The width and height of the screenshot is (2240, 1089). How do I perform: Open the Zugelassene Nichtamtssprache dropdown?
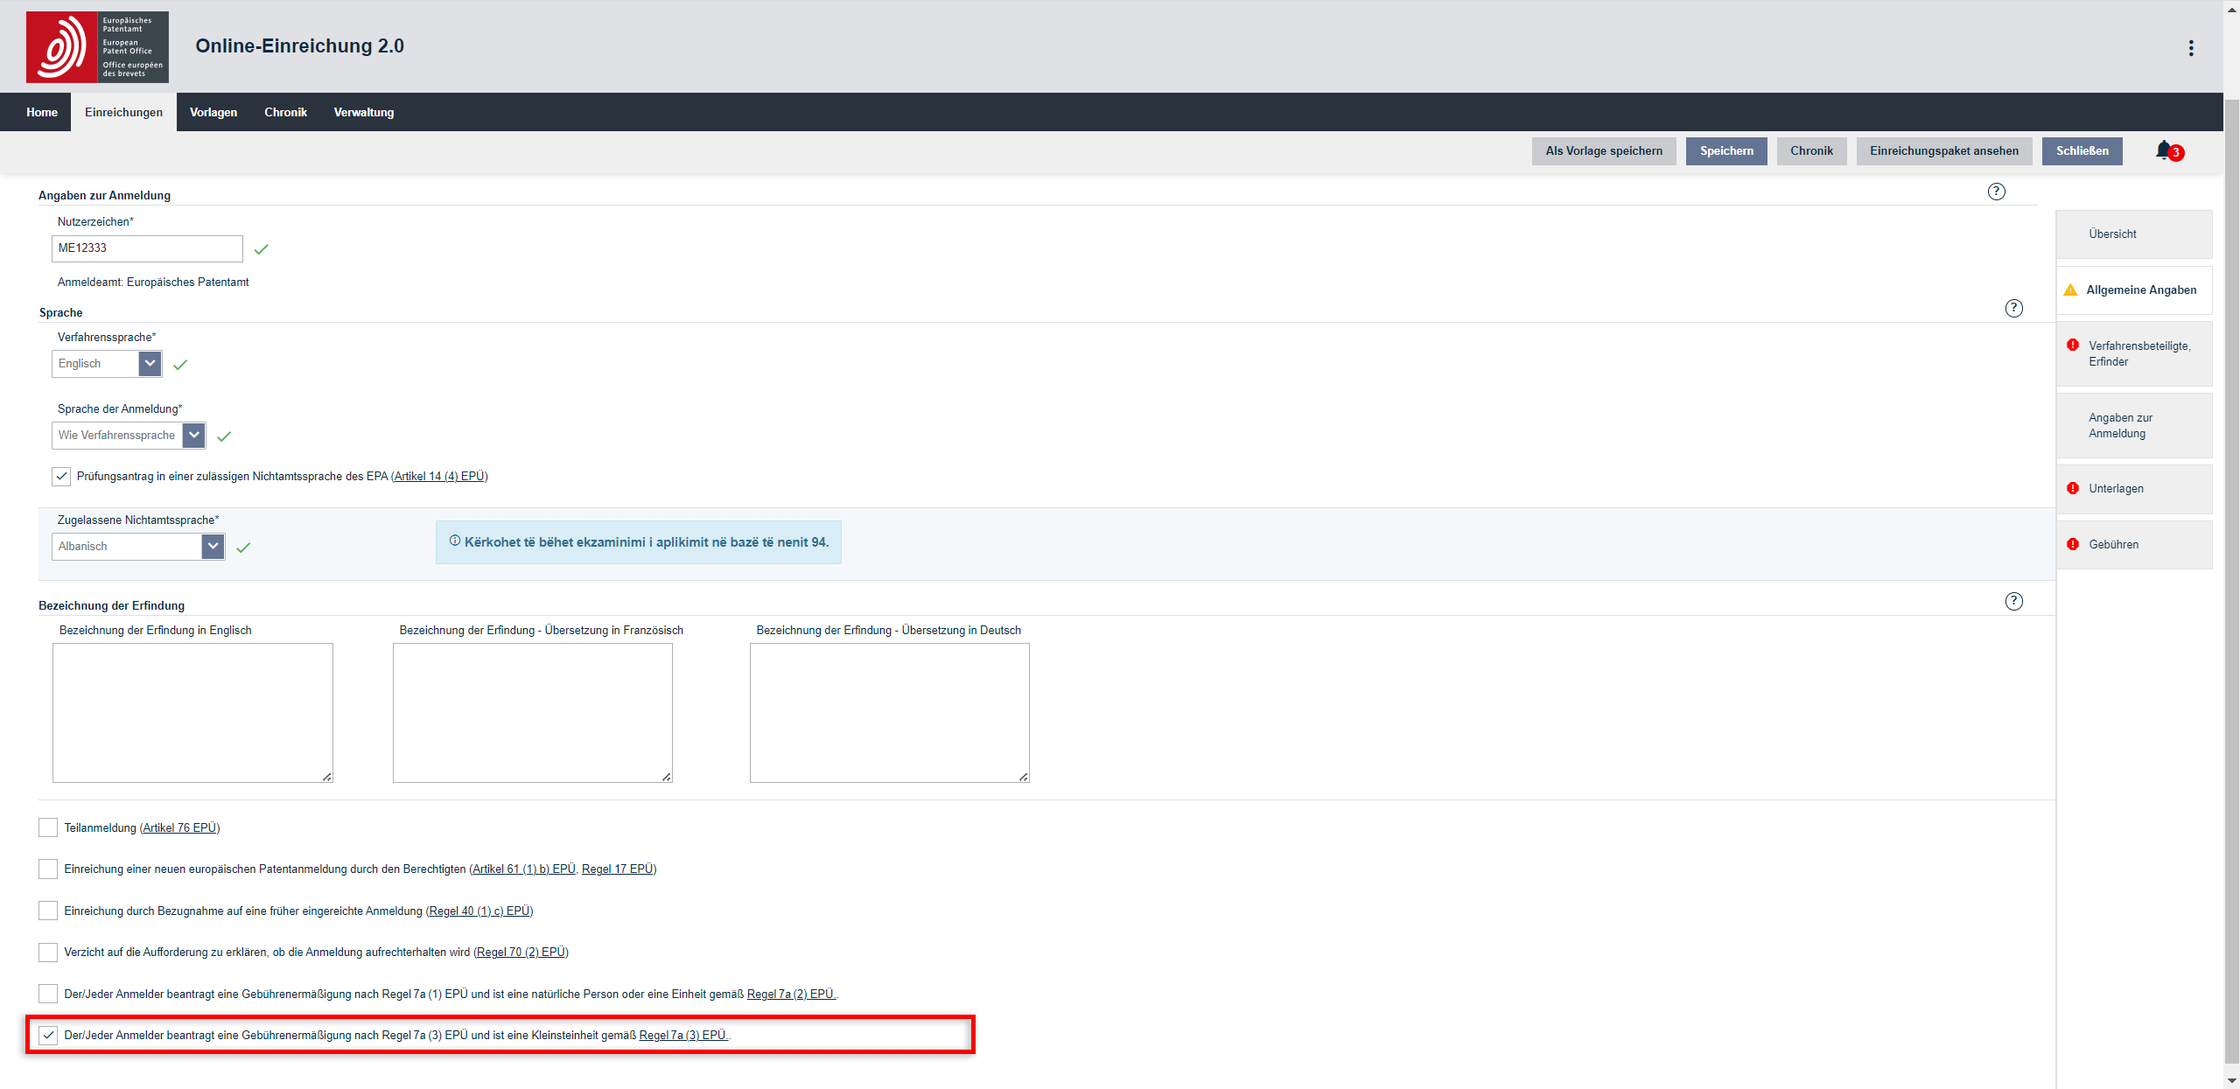click(x=213, y=547)
